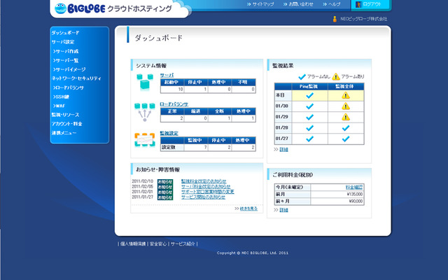Image resolution: width=448 pixels, height=280 pixels.
Task: Open the サポート窓口営業時間の変更 notice
Action: pyautogui.click(x=207, y=192)
